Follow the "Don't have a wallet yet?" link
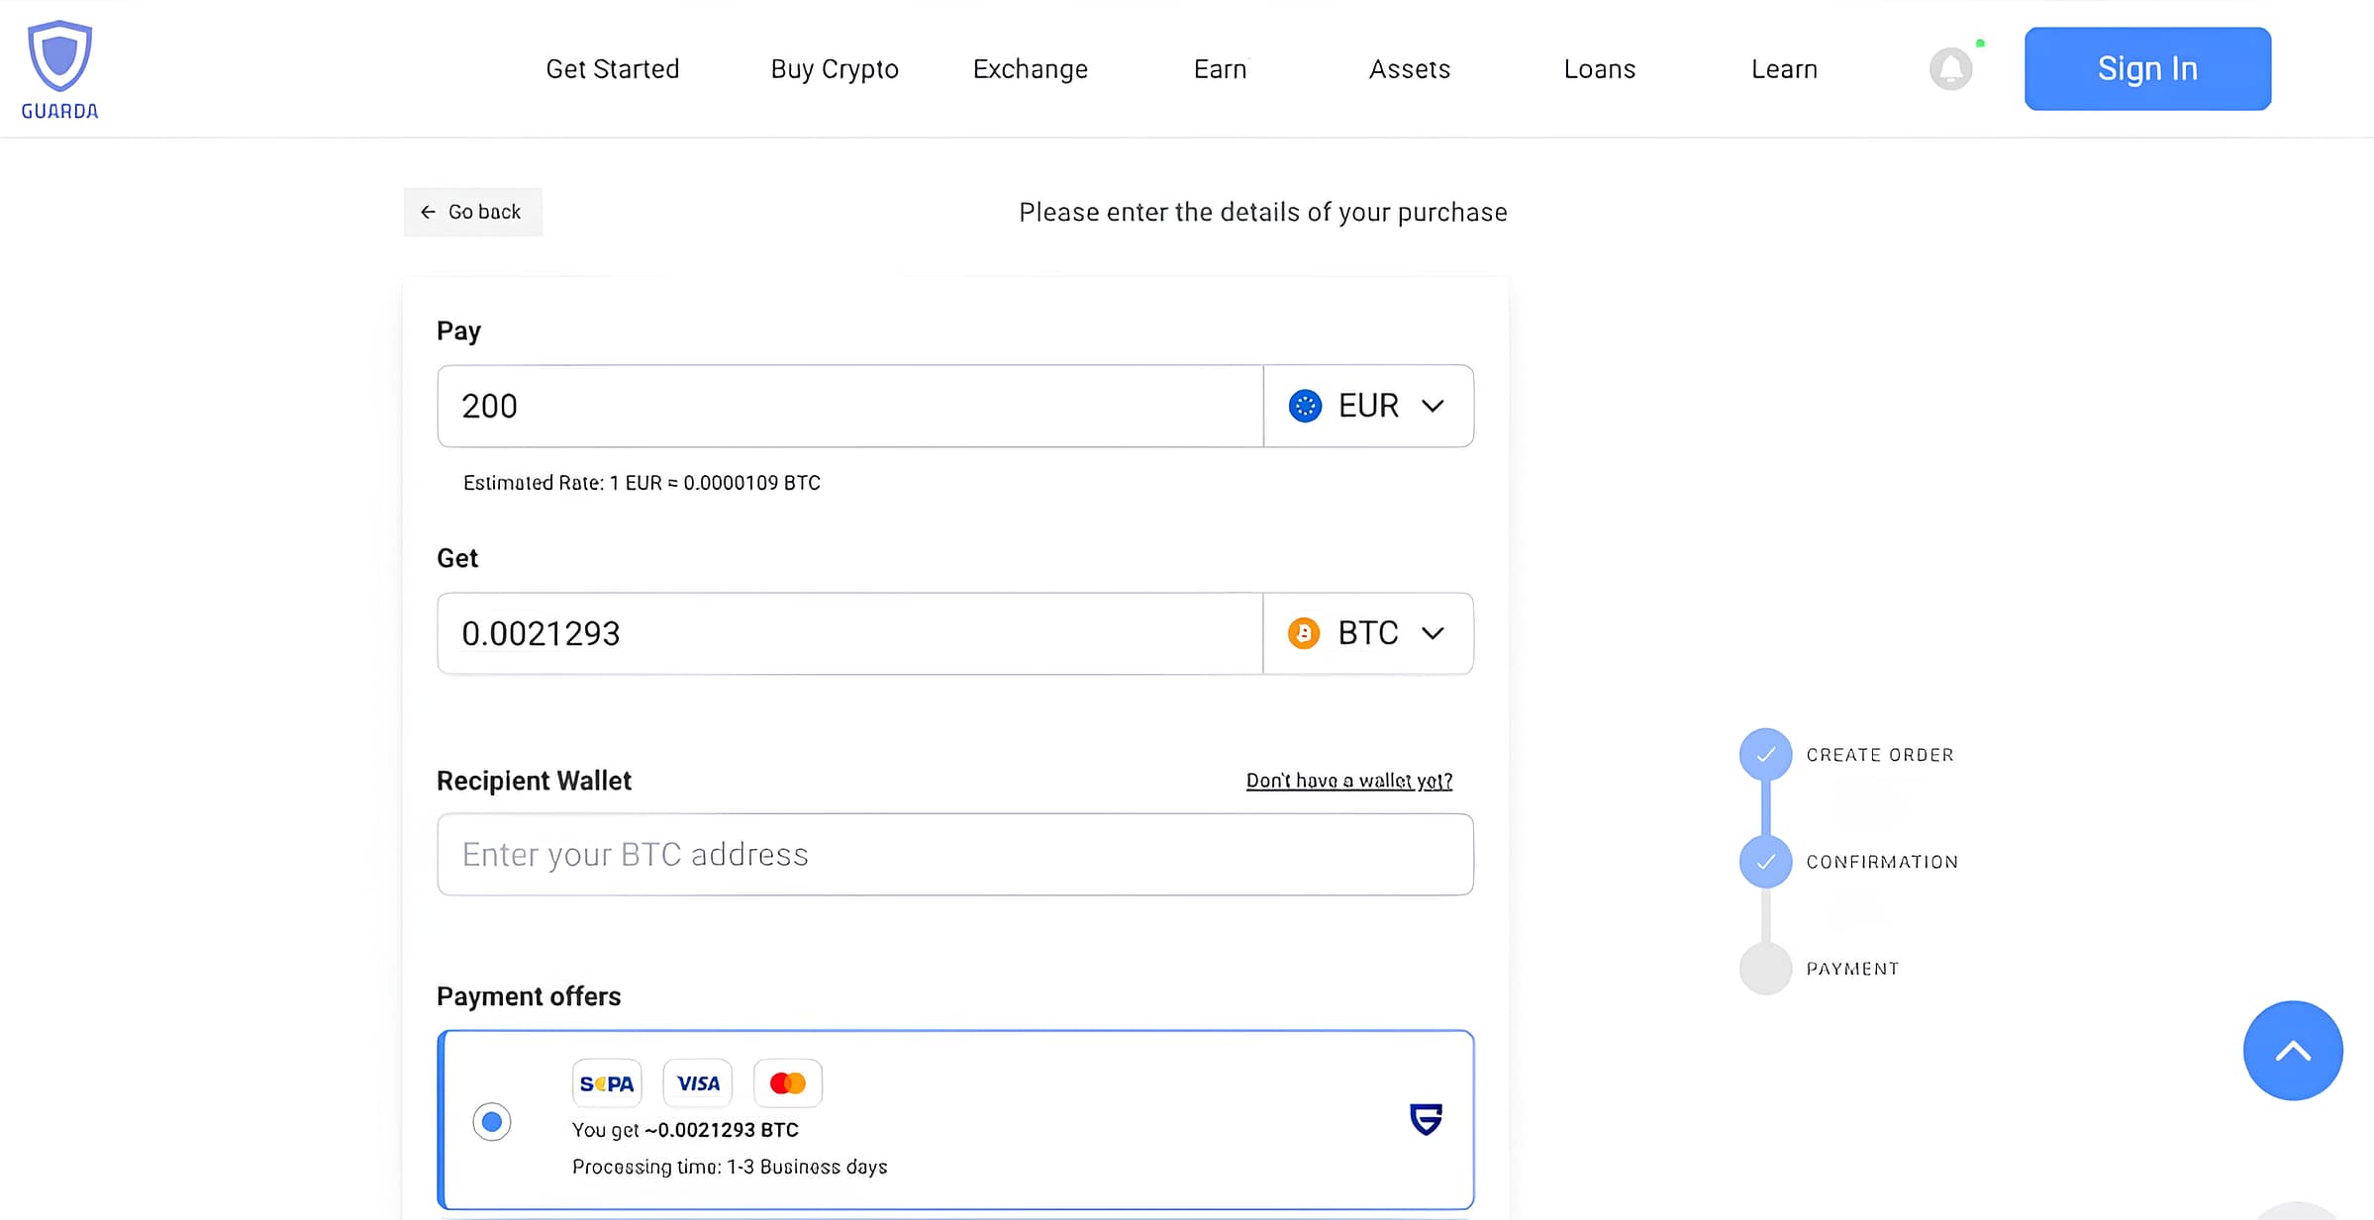Viewport: 2374px width, 1220px height. pos(1348,781)
